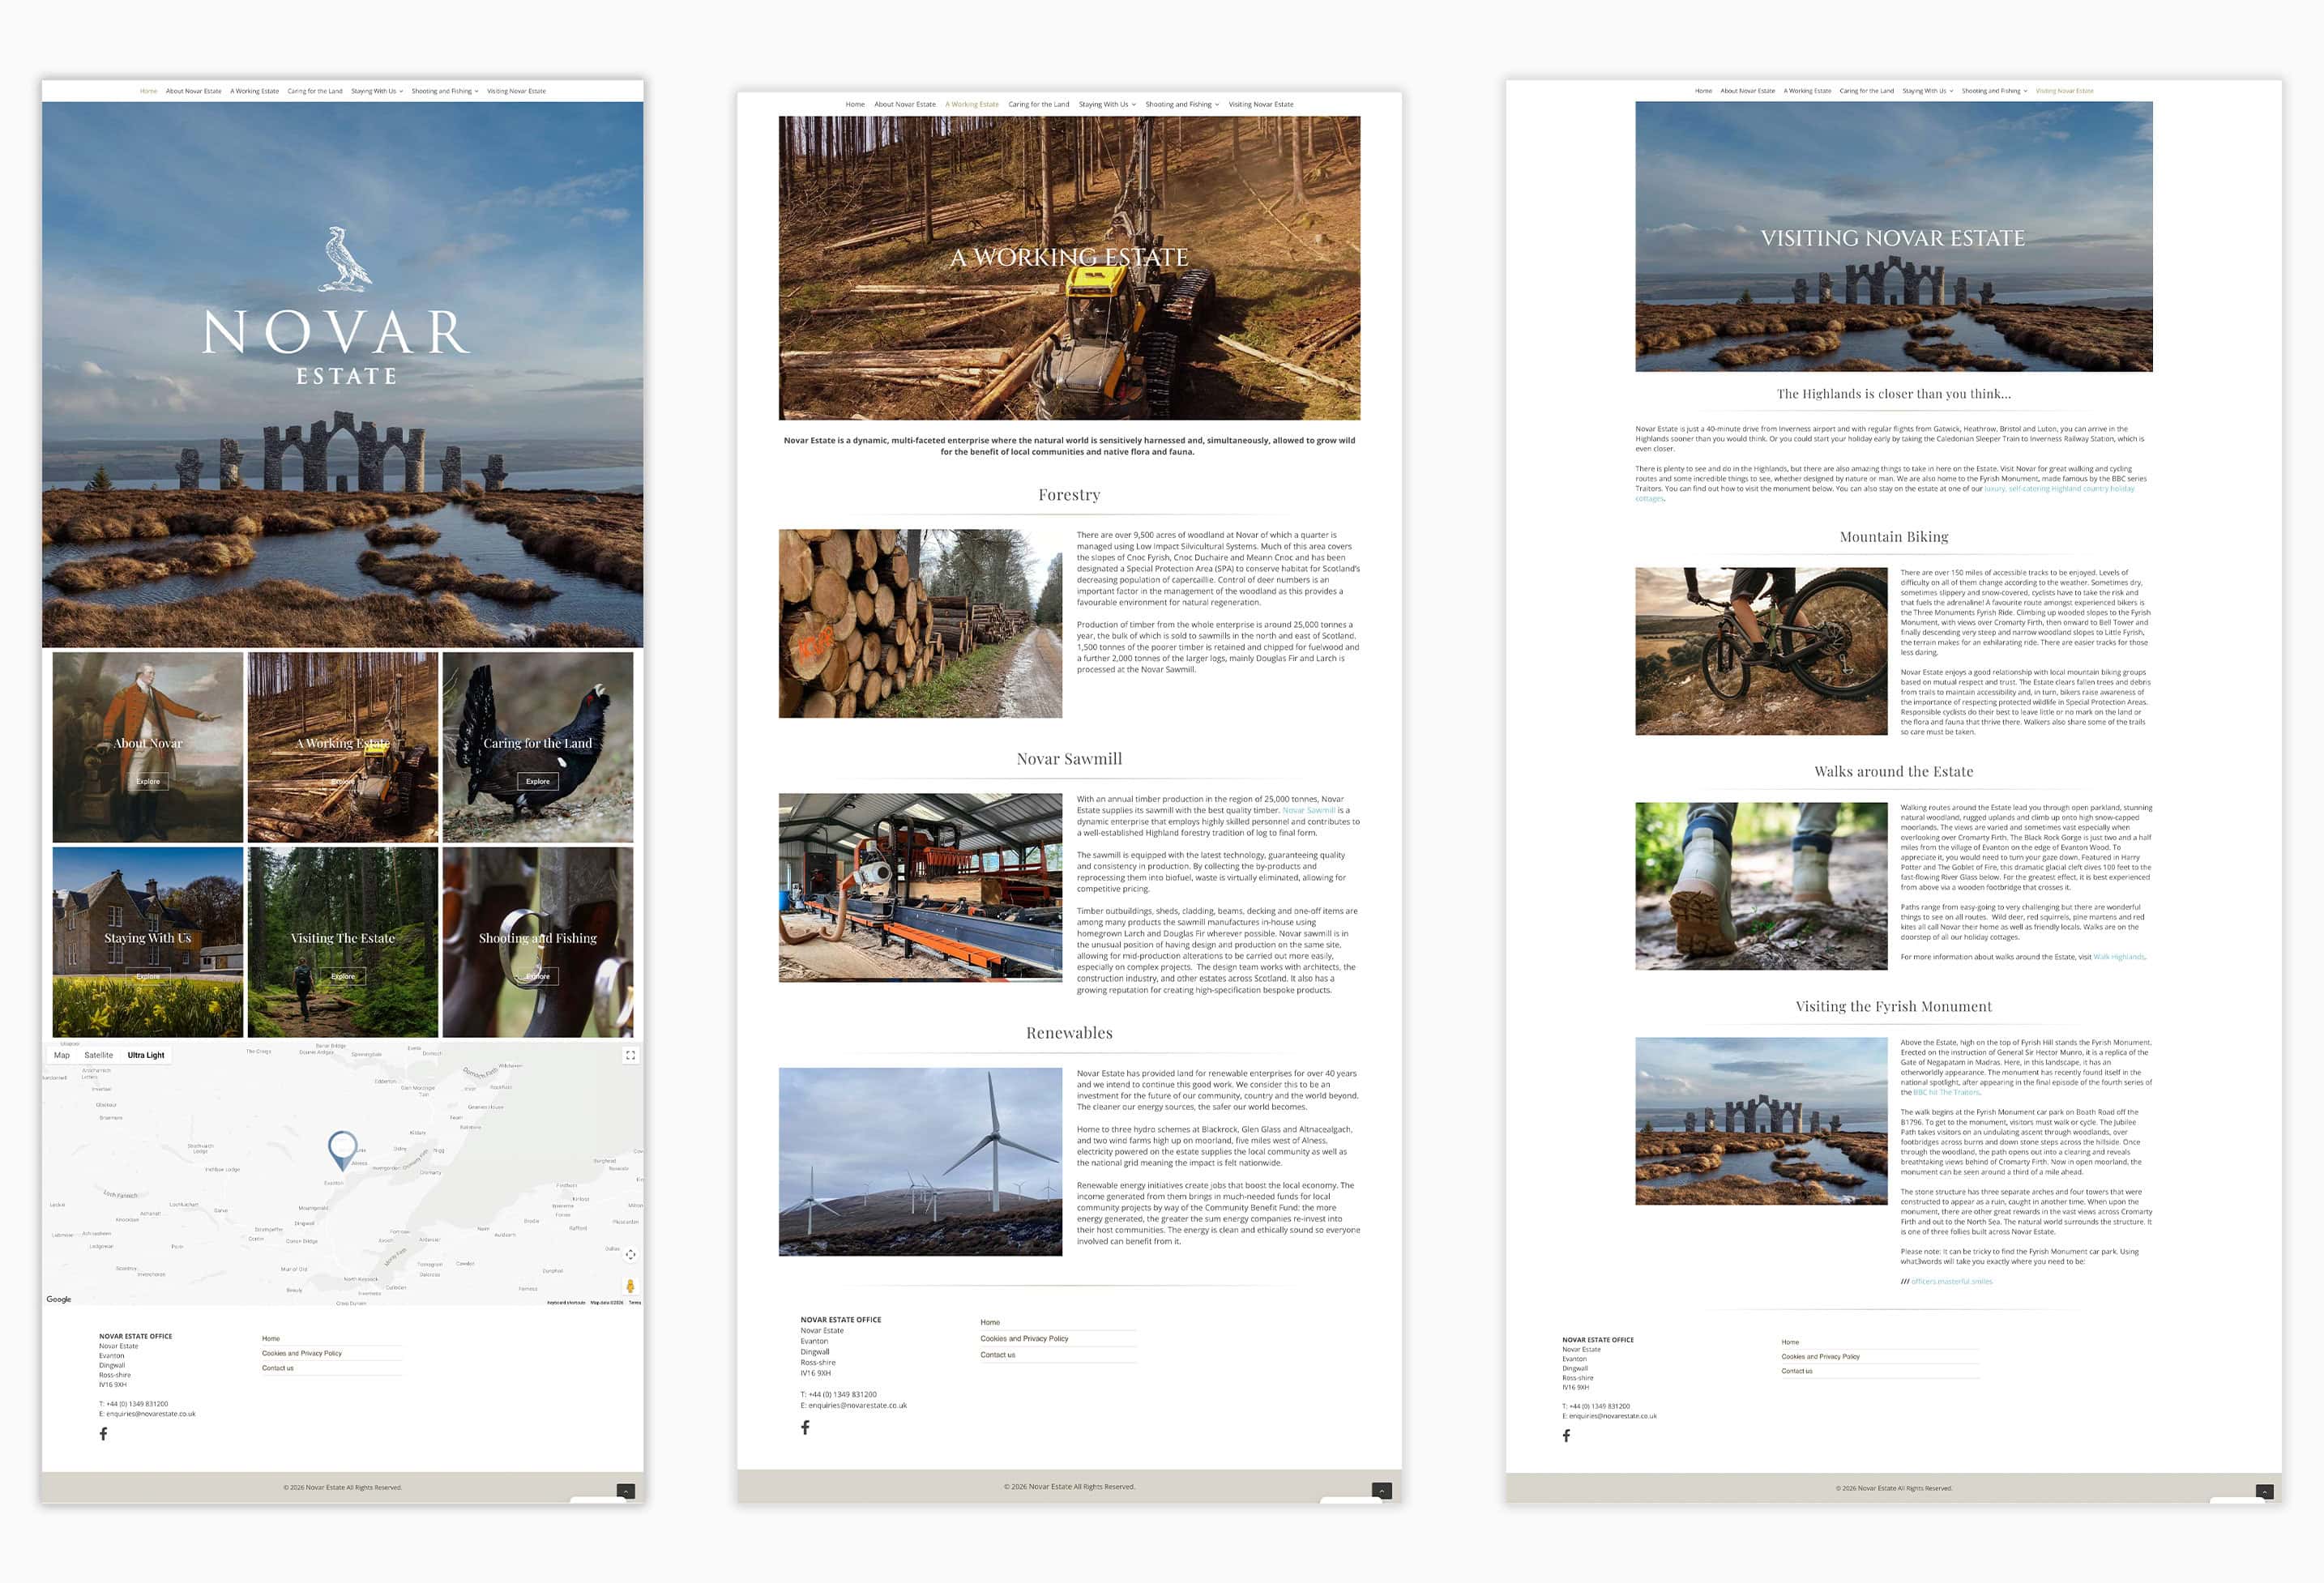Select the Ultra Light map style
2324x1583 pixels.
(x=146, y=1055)
